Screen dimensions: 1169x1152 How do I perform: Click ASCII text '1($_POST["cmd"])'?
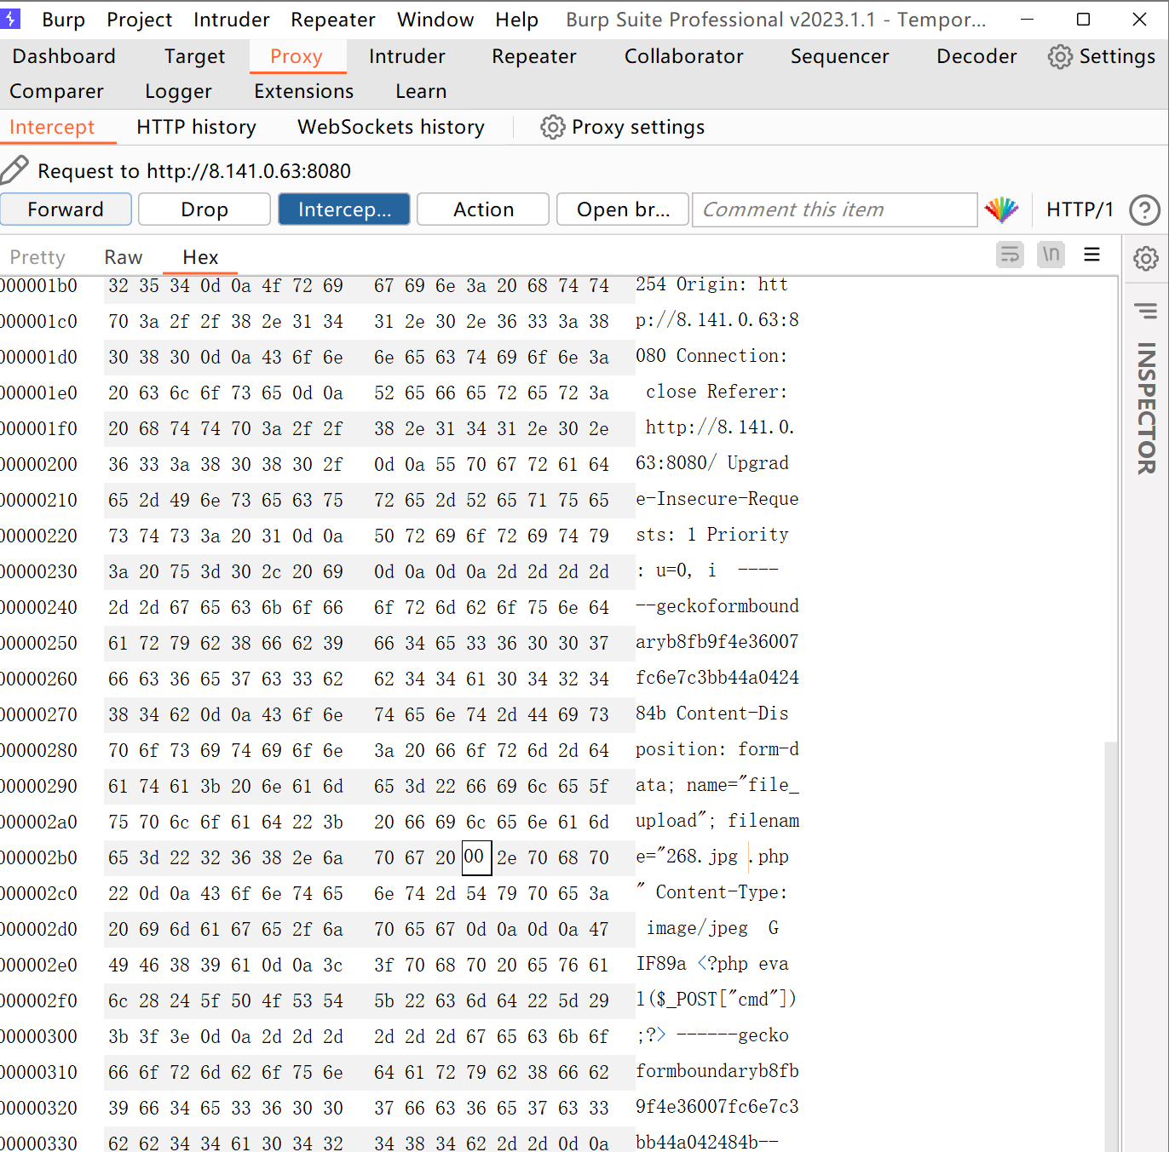(717, 1000)
